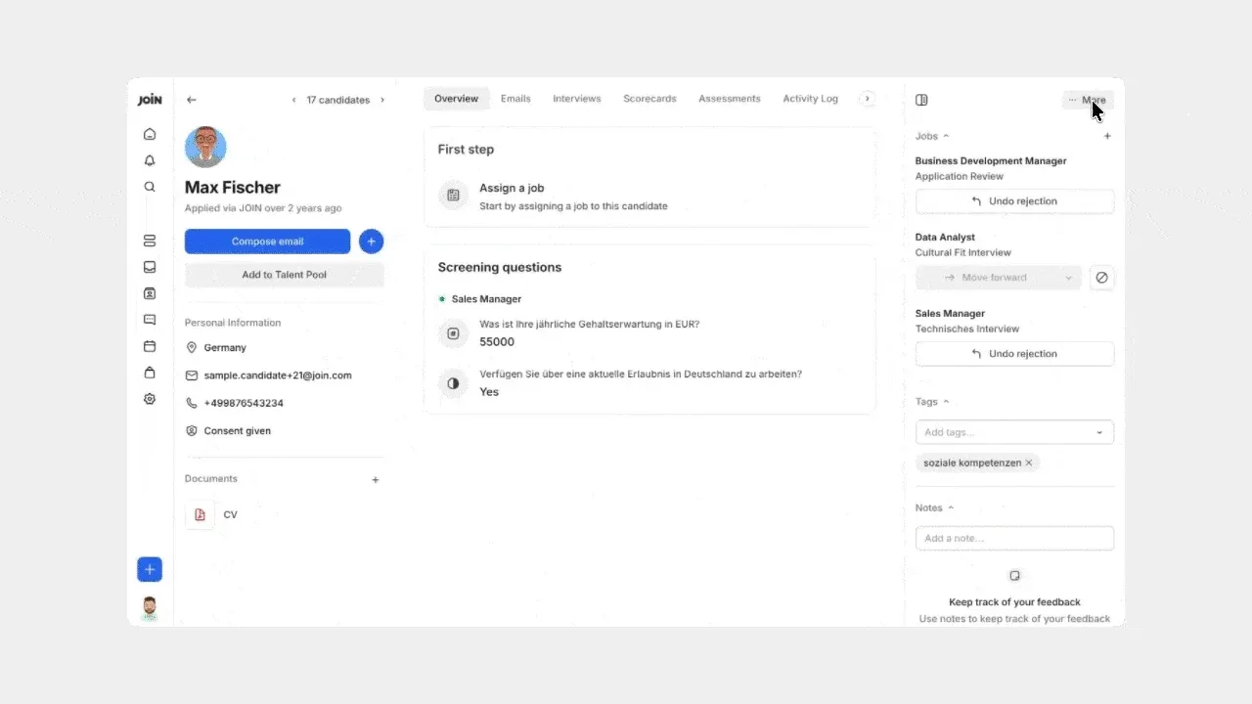Open the Add tags dropdown
Viewport: 1252px width, 704px height.
(x=1014, y=432)
